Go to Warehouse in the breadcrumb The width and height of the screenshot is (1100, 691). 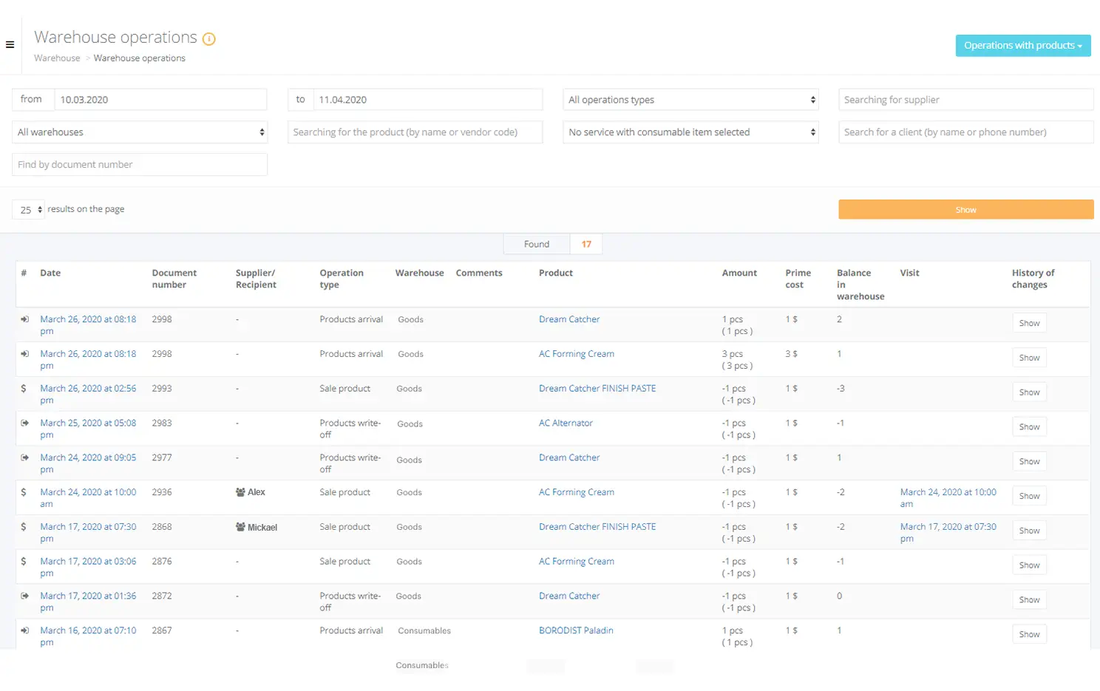point(57,58)
